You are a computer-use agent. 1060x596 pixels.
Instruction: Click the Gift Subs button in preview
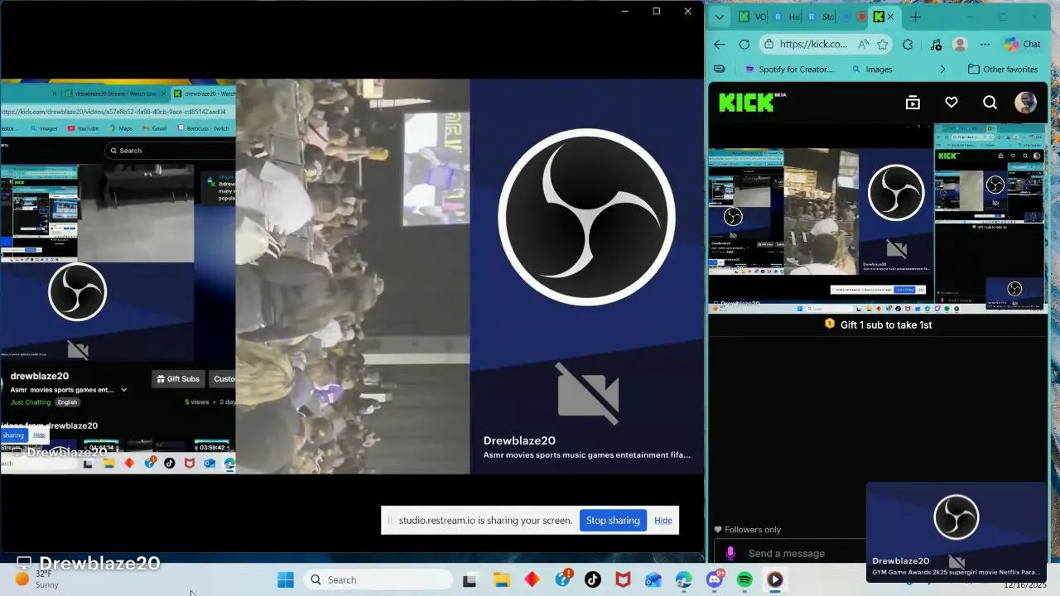pyautogui.click(x=178, y=379)
